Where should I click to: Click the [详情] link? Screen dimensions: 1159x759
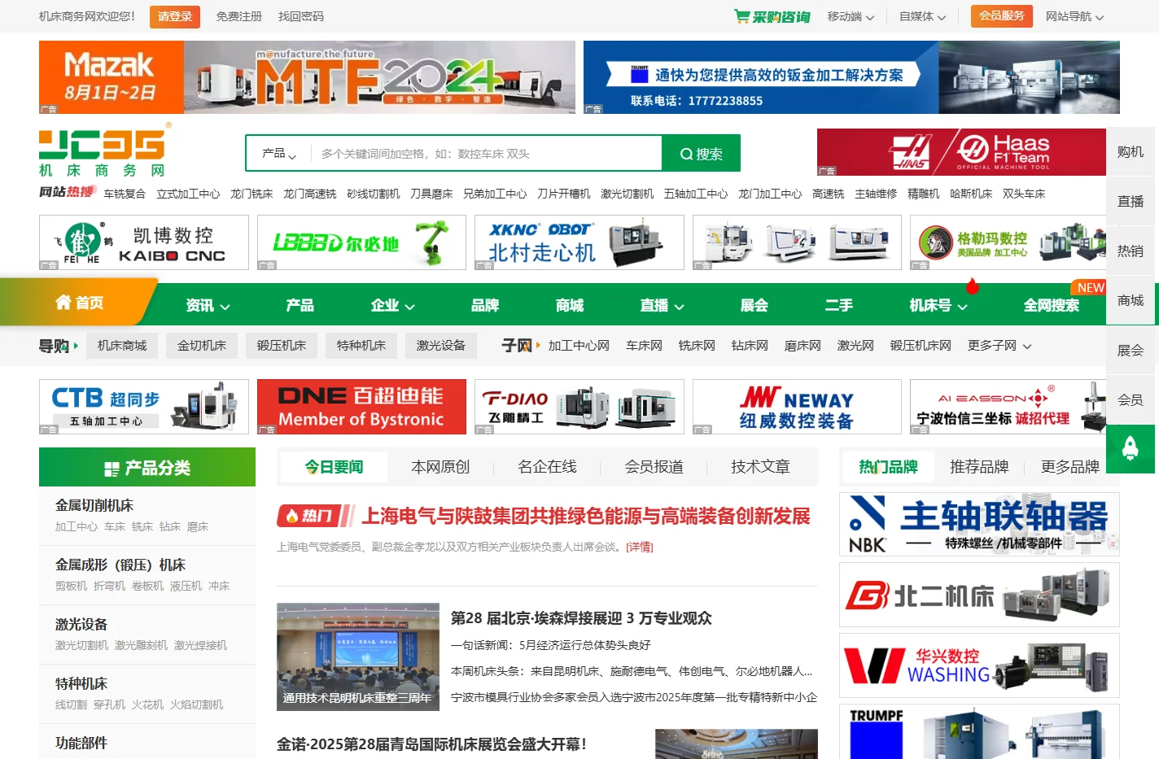pos(640,547)
